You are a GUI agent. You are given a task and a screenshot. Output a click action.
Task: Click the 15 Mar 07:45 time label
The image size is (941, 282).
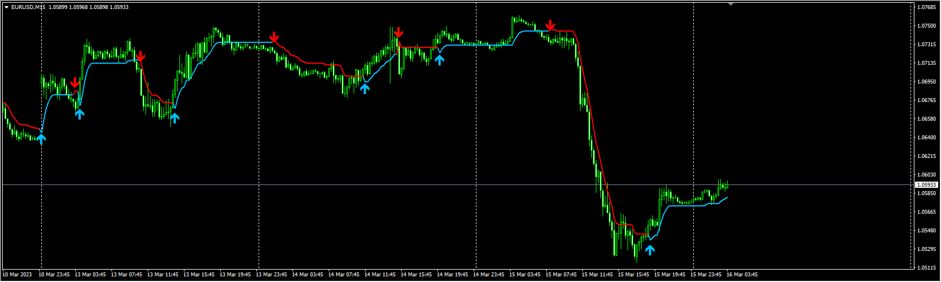pos(561,275)
